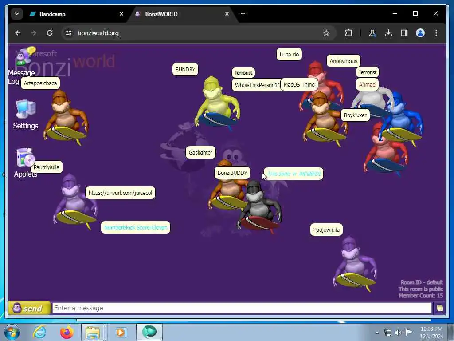The height and width of the screenshot is (341, 454).
Task: Open a new browser tab
Action: 243,14
